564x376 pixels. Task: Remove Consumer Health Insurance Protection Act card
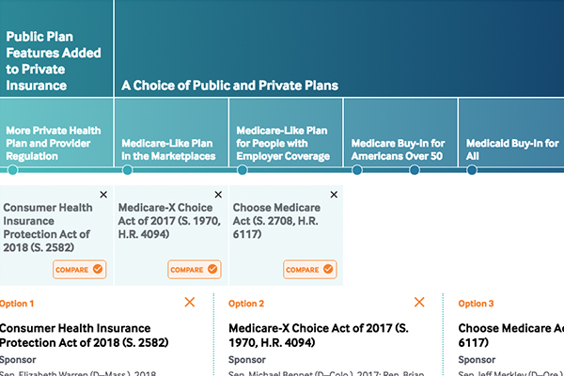[x=103, y=195]
